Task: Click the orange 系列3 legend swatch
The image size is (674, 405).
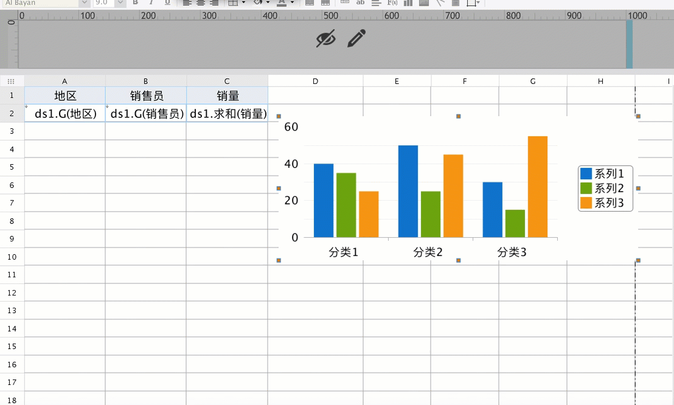Action: click(x=586, y=203)
